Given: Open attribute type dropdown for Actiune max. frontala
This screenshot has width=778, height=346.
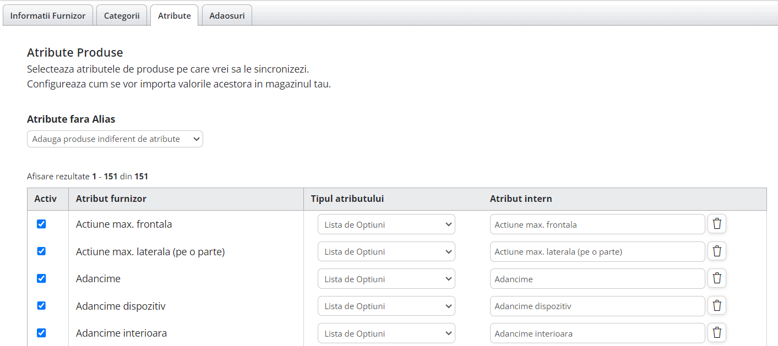Looking at the screenshot, I should (x=386, y=224).
